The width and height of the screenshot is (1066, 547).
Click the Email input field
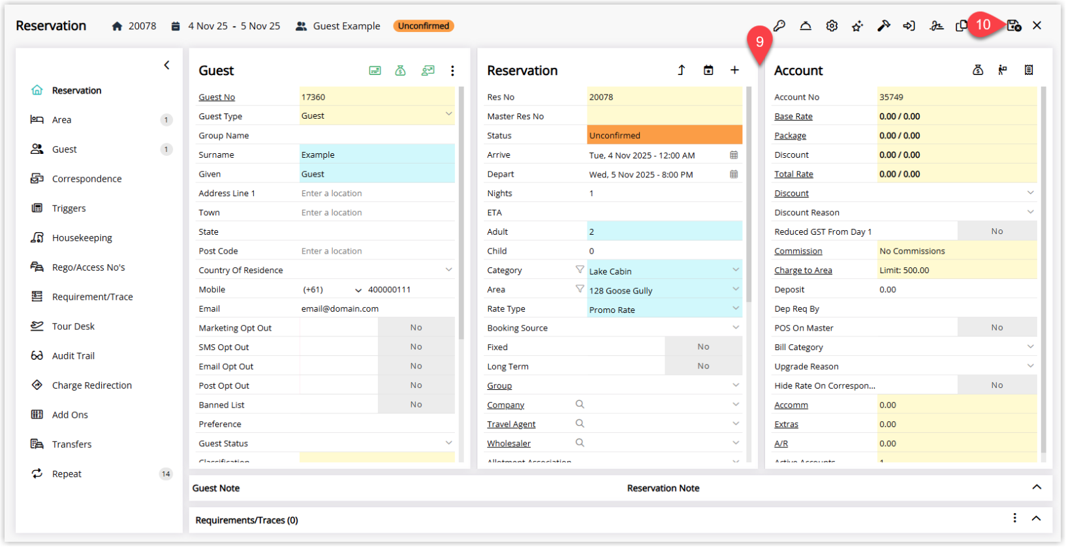click(x=377, y=309)
